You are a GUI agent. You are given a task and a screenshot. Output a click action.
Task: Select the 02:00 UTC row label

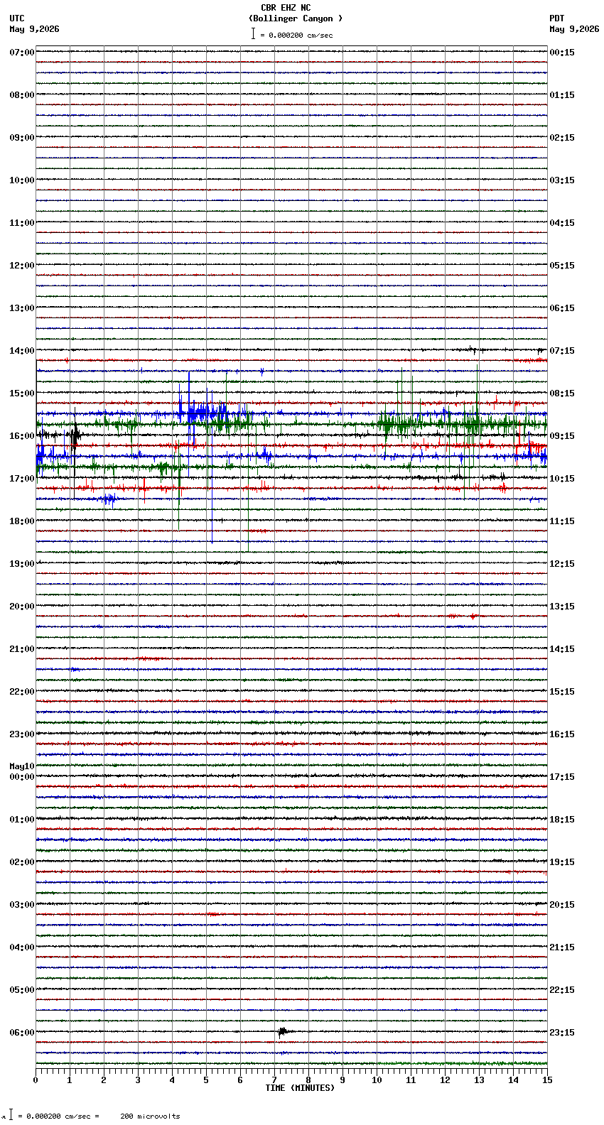(22, 862)
